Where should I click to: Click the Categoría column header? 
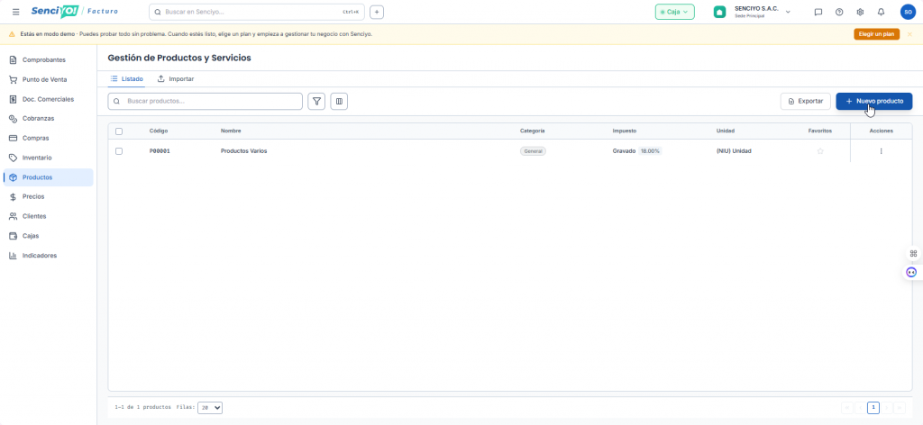pyautogui.click(x=532, y=131)
